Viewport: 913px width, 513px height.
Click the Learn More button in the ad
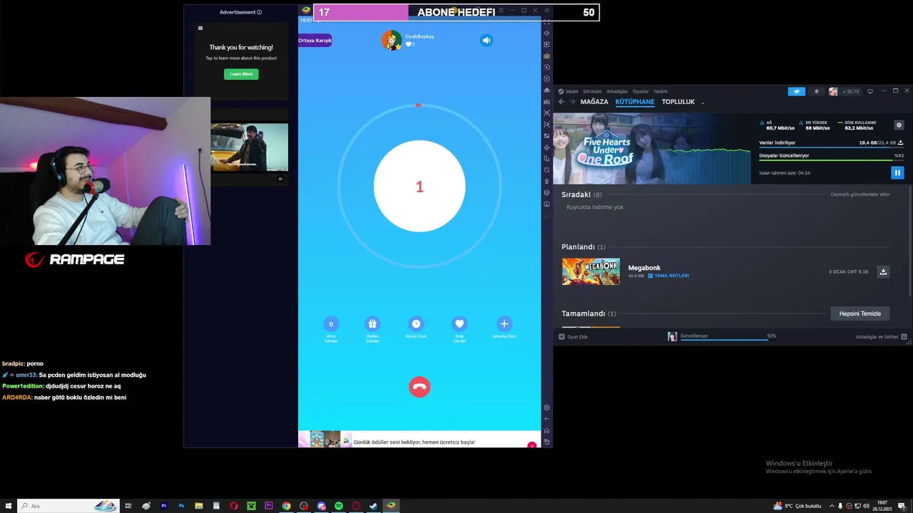(x=241, y=74)
